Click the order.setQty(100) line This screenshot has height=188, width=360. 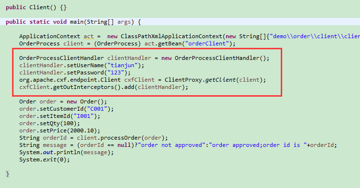[x=50, y=124]
